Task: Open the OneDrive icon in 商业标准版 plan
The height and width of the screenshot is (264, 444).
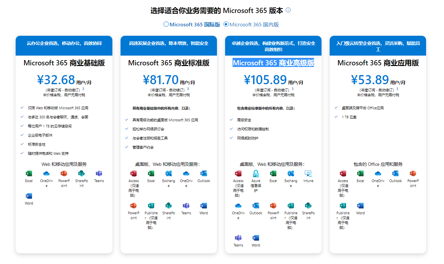Action: (186, 174)
